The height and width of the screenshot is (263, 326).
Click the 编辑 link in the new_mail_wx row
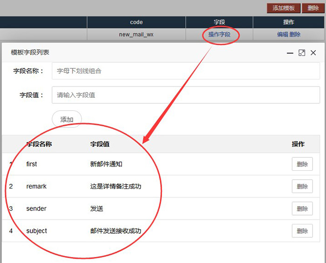(x=282, y=34)
